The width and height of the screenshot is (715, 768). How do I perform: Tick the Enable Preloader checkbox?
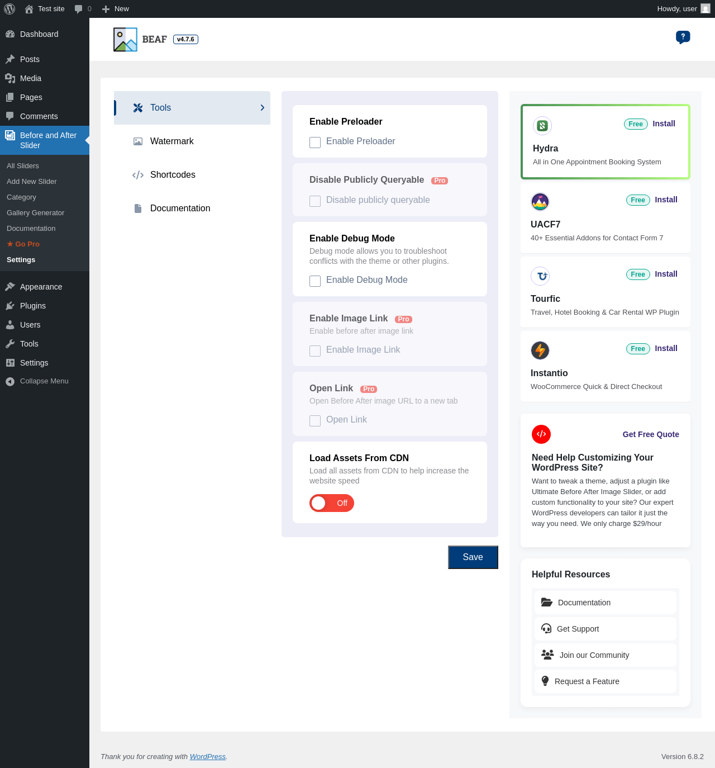point(315,143)
